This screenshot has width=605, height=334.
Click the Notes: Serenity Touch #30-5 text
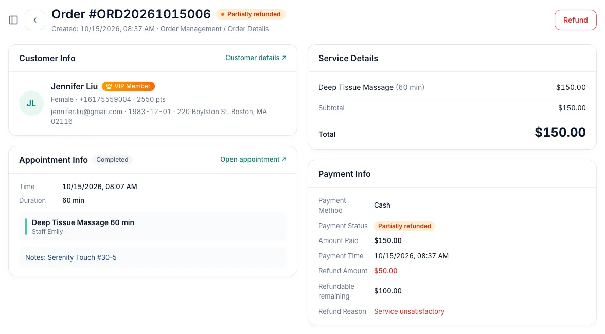(x=71, y=257)
